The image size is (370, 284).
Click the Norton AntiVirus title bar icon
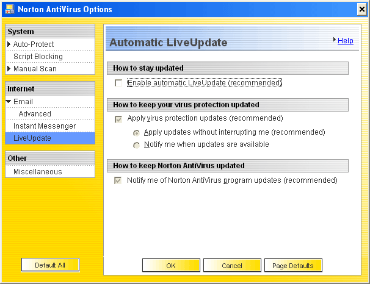click(9, 9)
